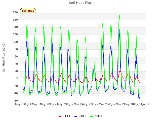
Task: Click the blue SHF2 legend swatch
Action: tap(76, 116)
